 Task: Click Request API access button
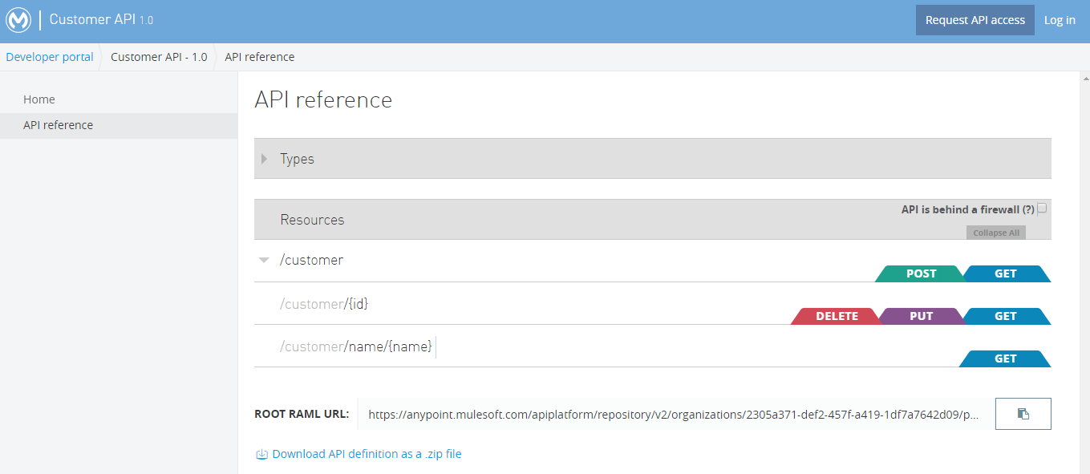975,20
